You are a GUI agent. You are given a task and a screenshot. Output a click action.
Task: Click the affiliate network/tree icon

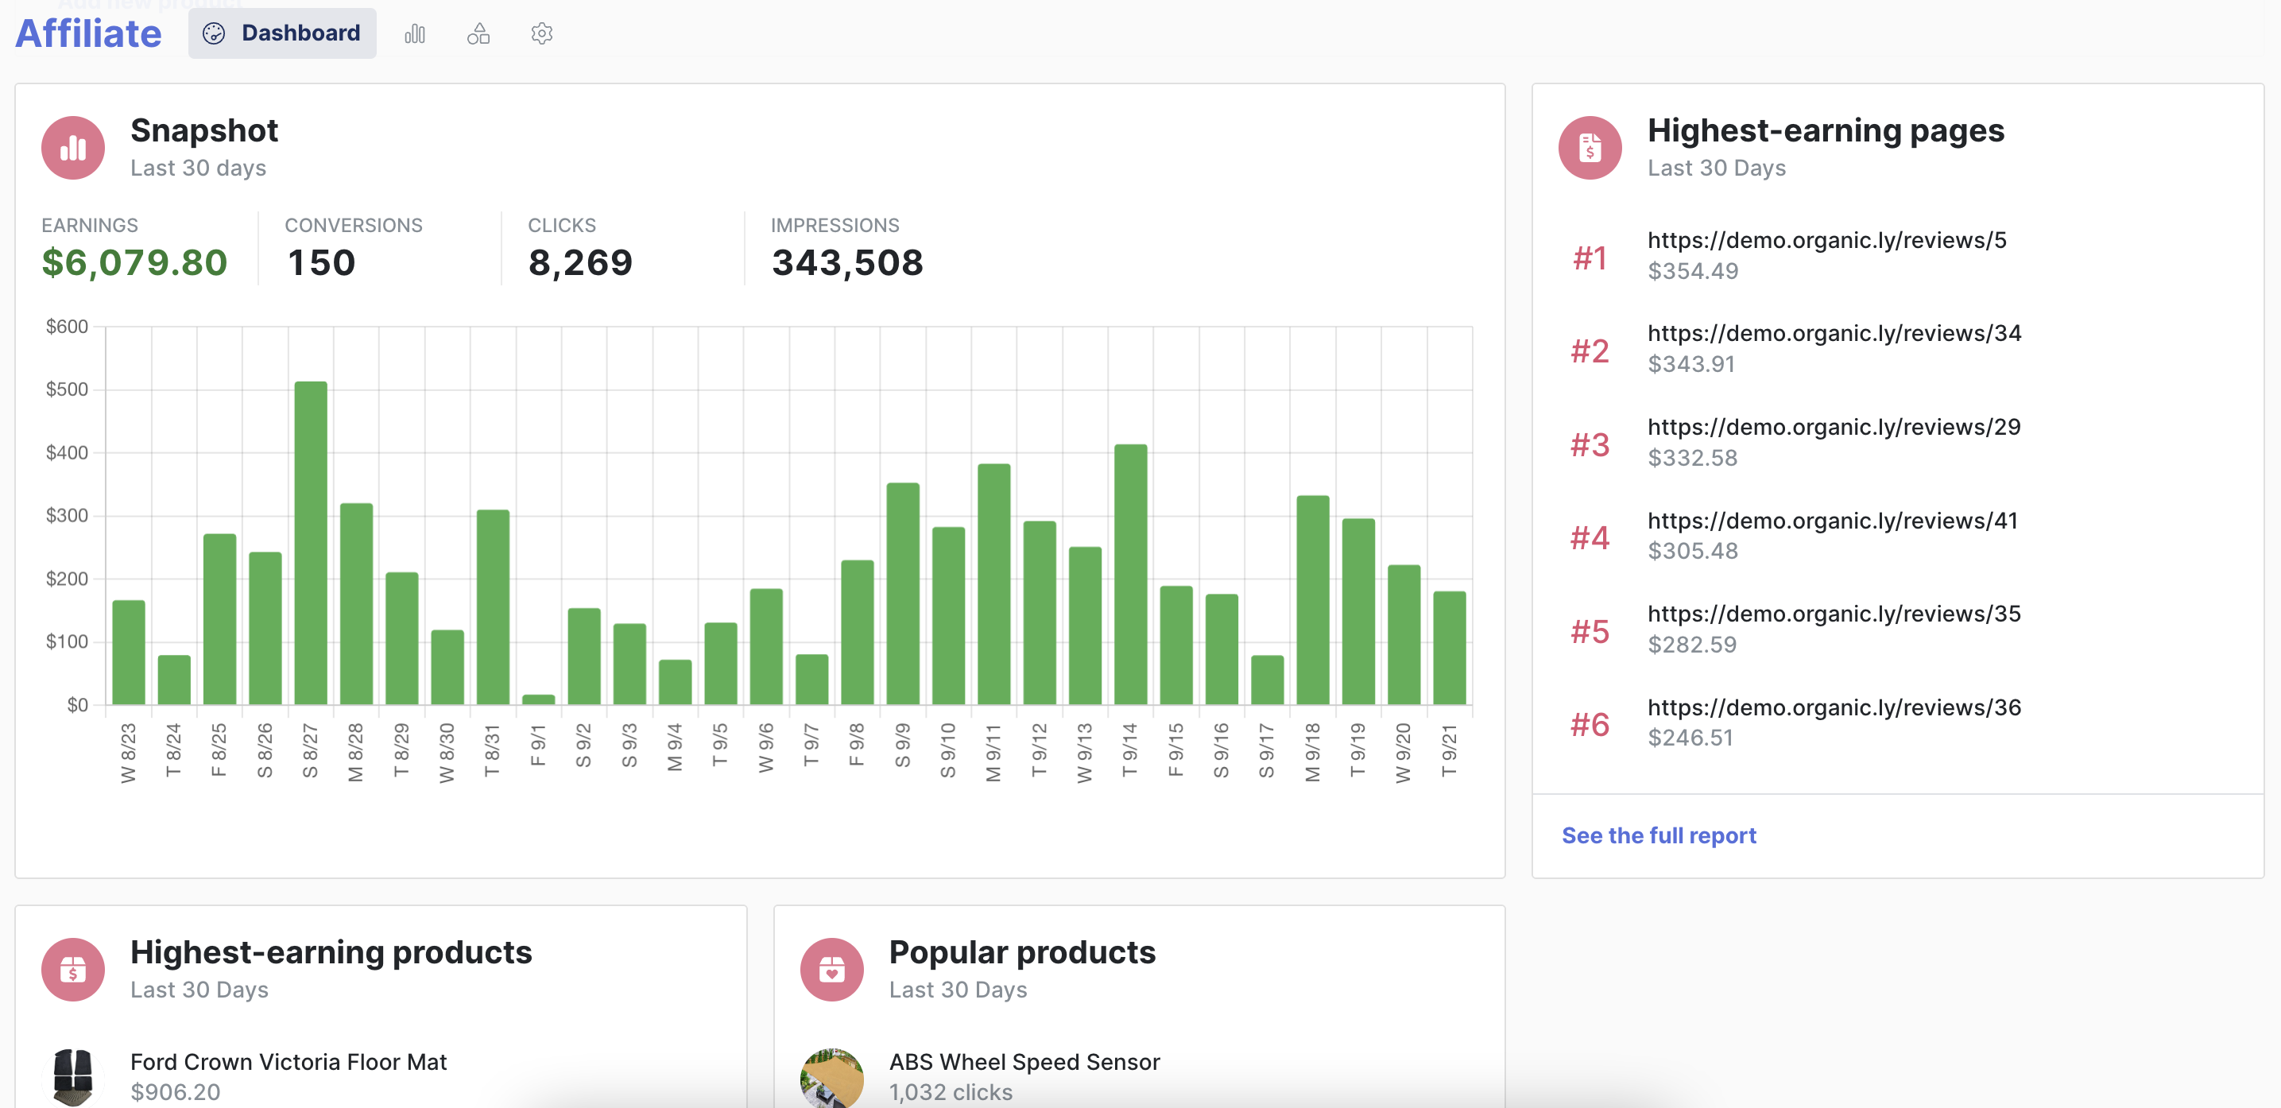click(480, 30)
